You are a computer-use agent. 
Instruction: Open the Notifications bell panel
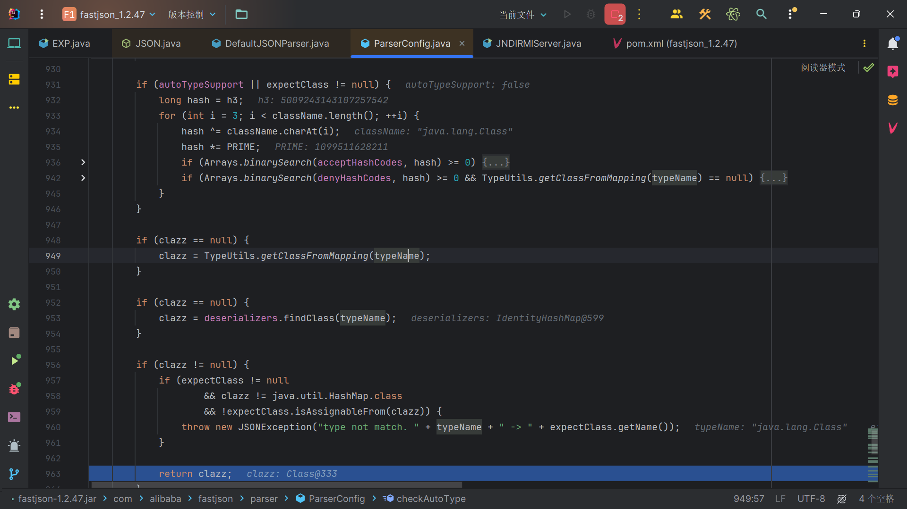point(893,43)
